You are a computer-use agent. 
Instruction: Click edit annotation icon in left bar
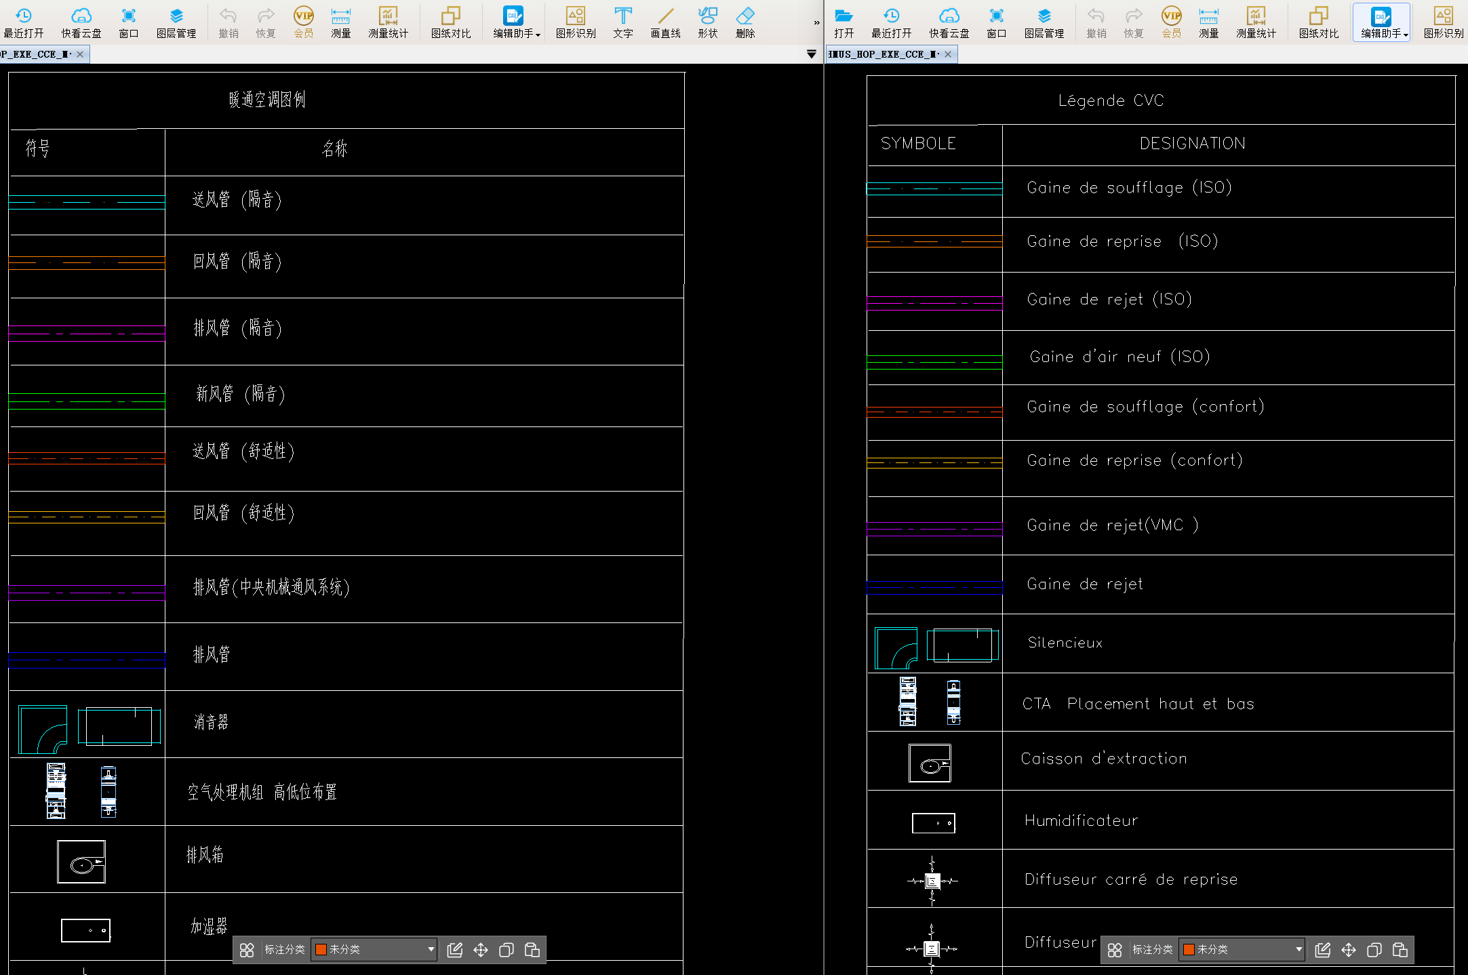[455, 950]
